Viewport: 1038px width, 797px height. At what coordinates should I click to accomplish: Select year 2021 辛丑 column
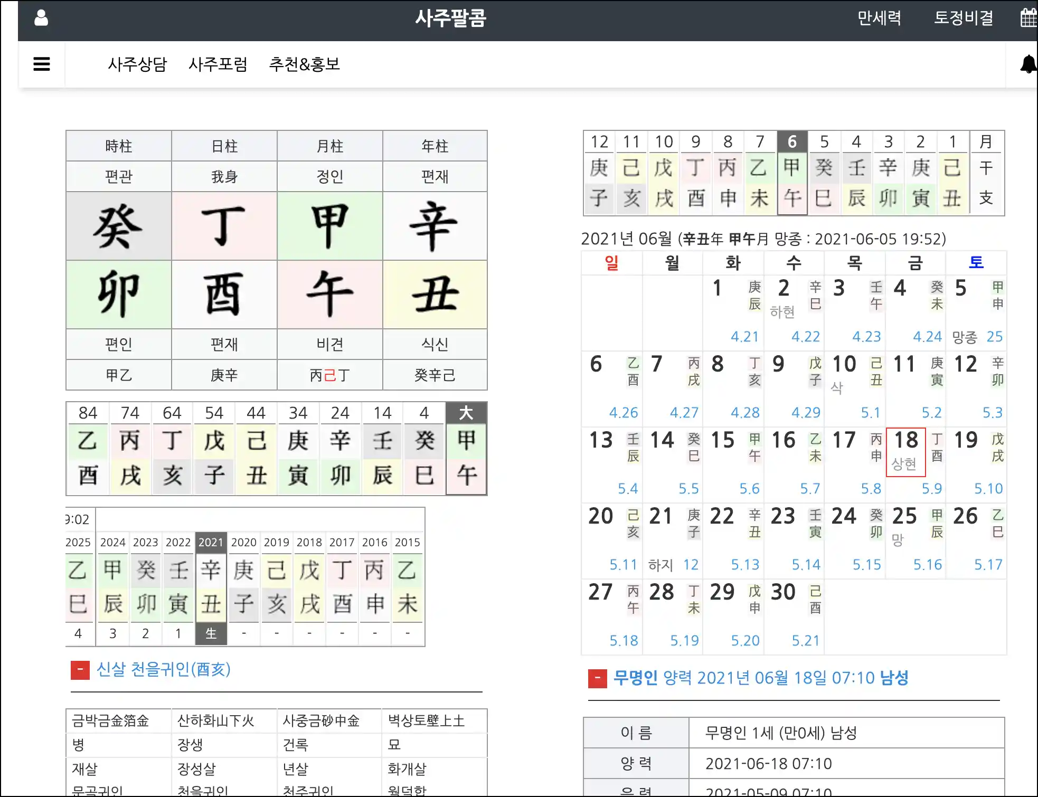coord(211,589)
